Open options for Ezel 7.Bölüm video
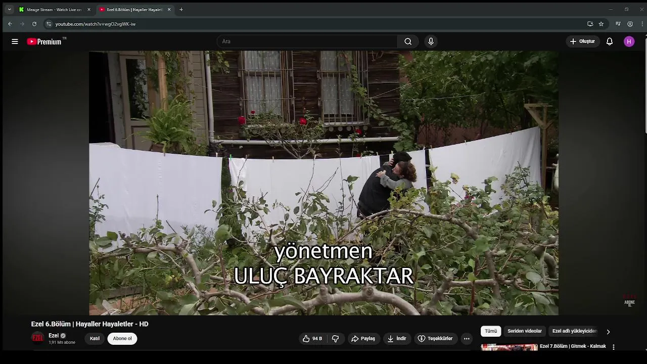 click(x=614, y=347)
